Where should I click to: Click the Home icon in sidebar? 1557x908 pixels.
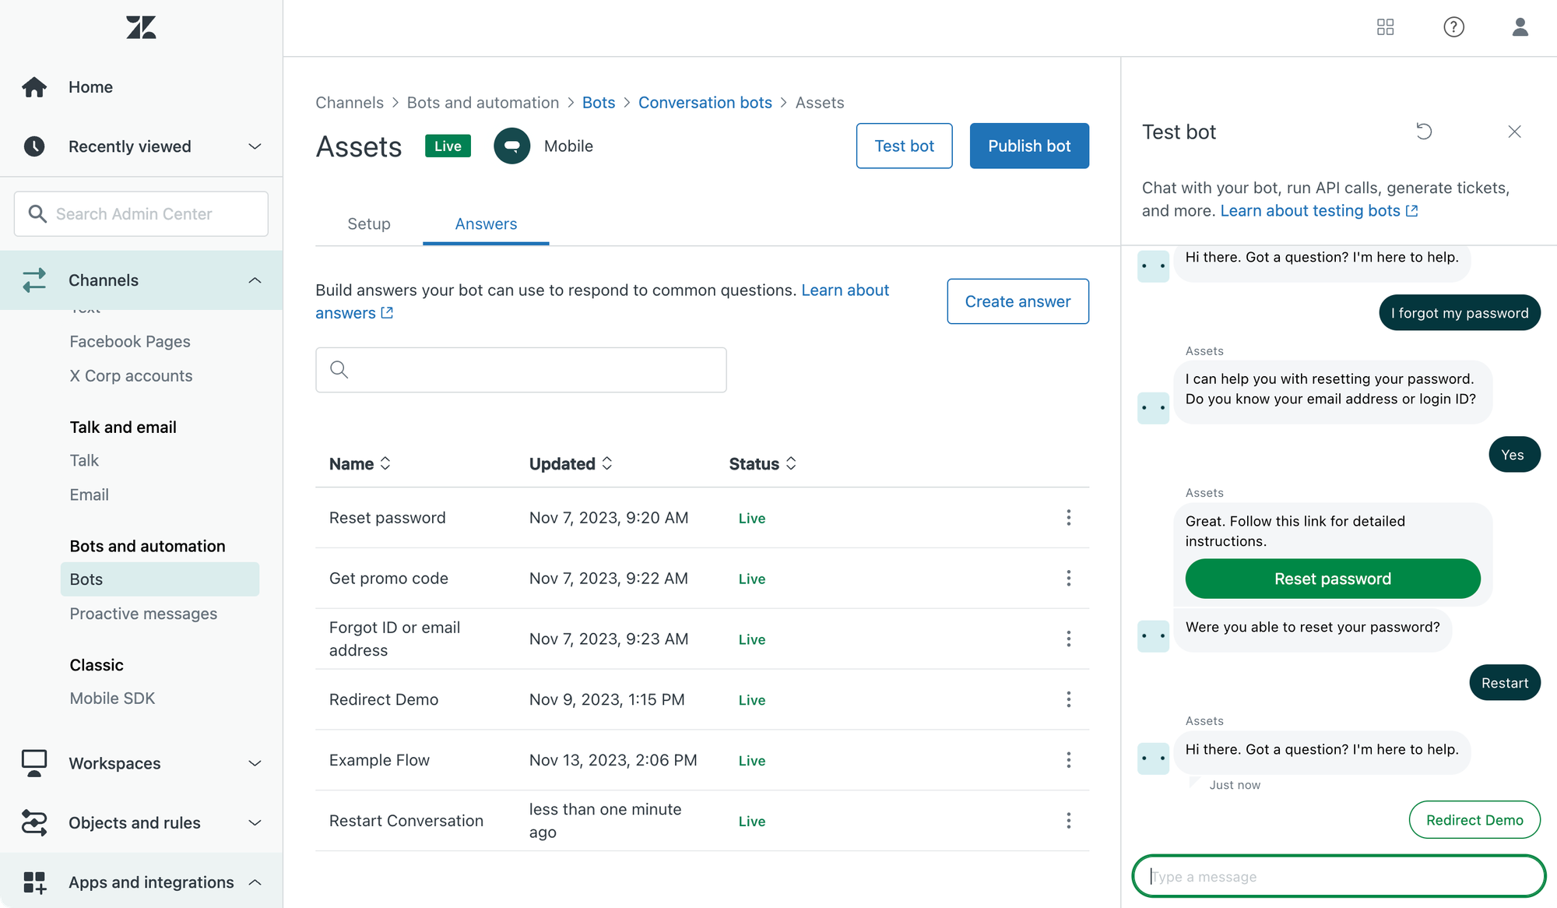[34, 87]
